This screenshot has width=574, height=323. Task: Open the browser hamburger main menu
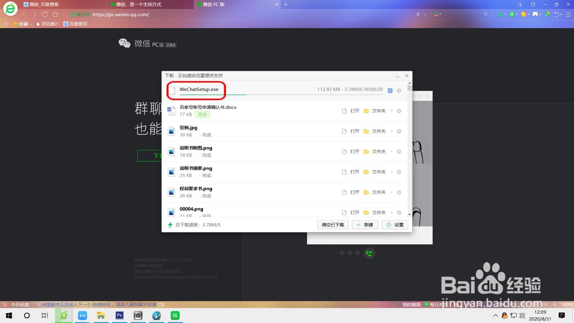pos(568,14)
